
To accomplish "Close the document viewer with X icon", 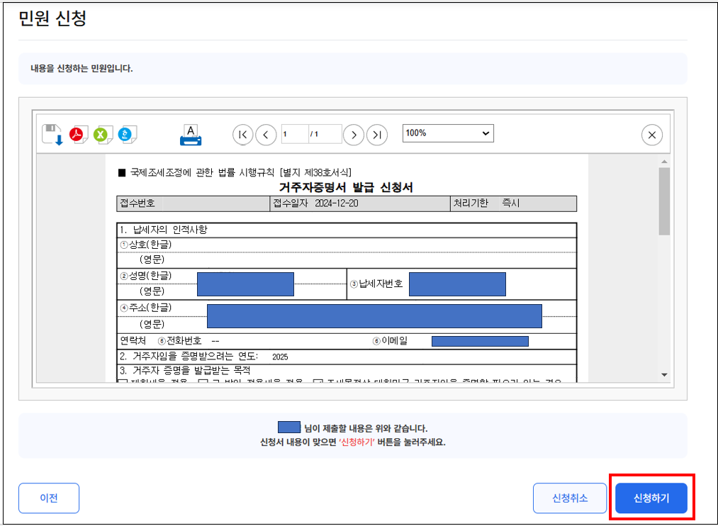I will pos(652,135).
